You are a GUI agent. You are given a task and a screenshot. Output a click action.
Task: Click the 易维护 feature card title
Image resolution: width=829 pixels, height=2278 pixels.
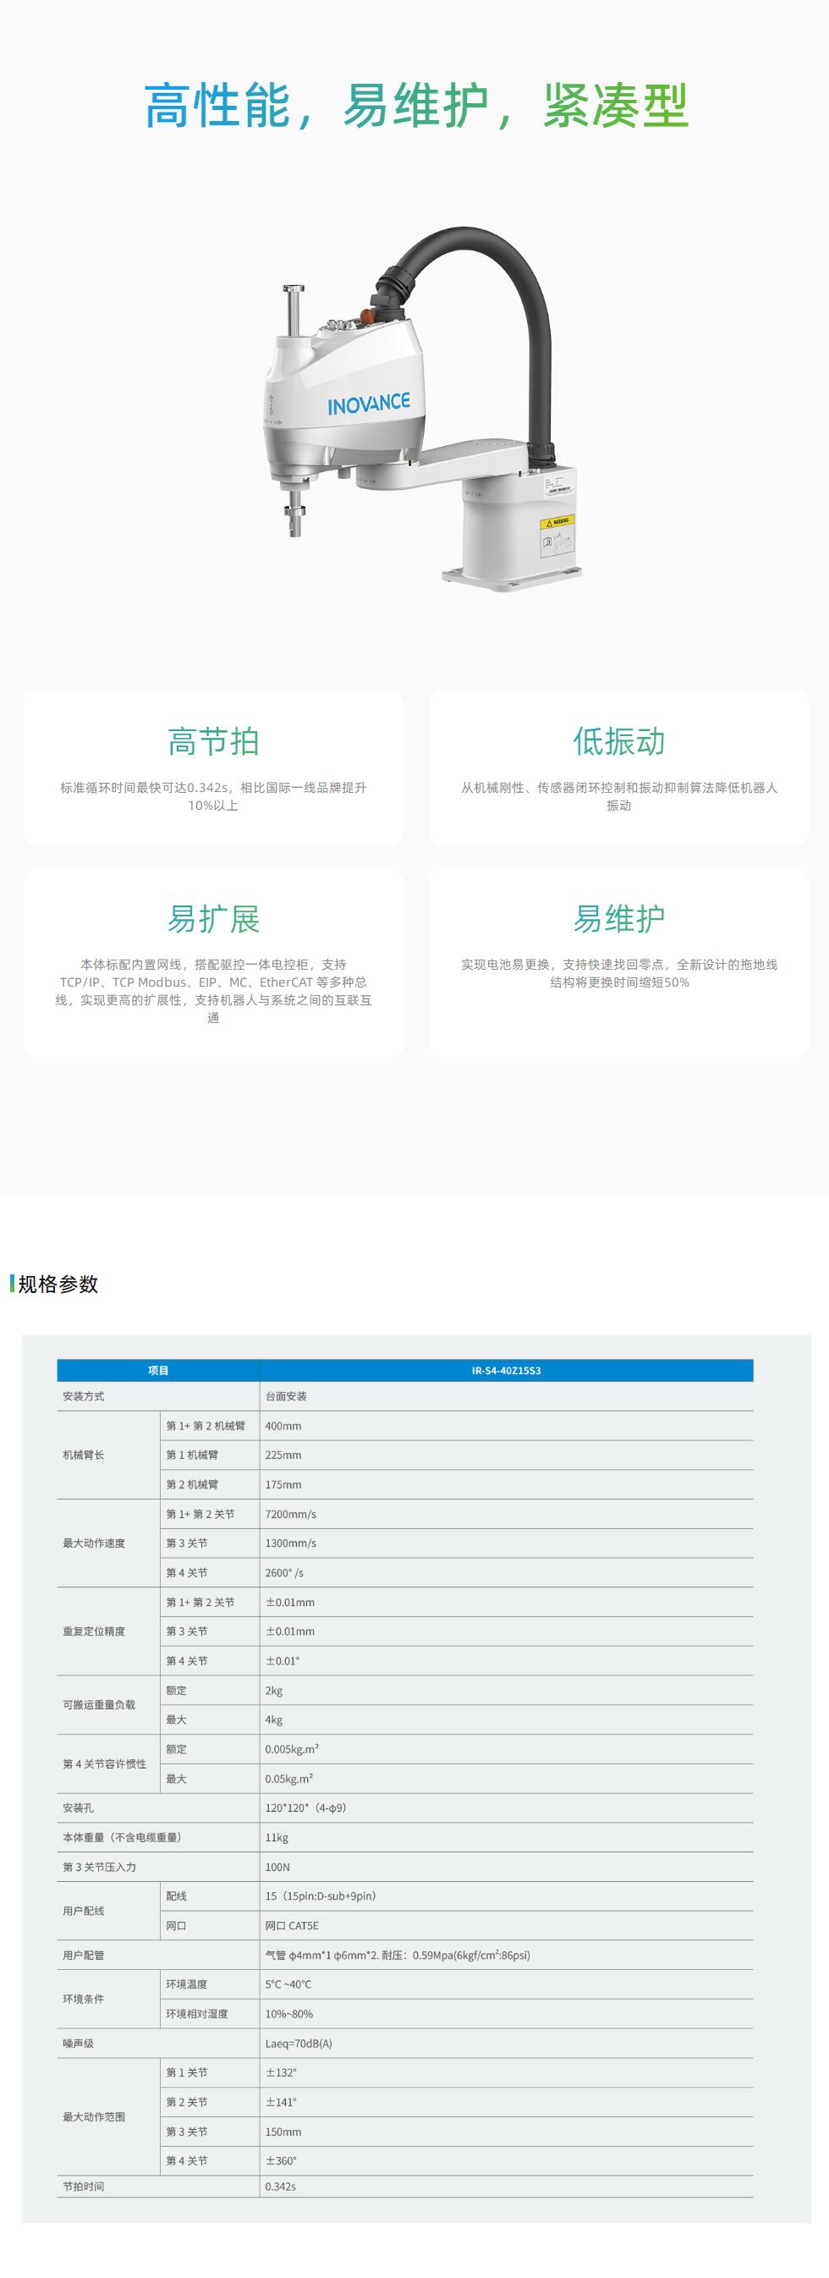618,919
